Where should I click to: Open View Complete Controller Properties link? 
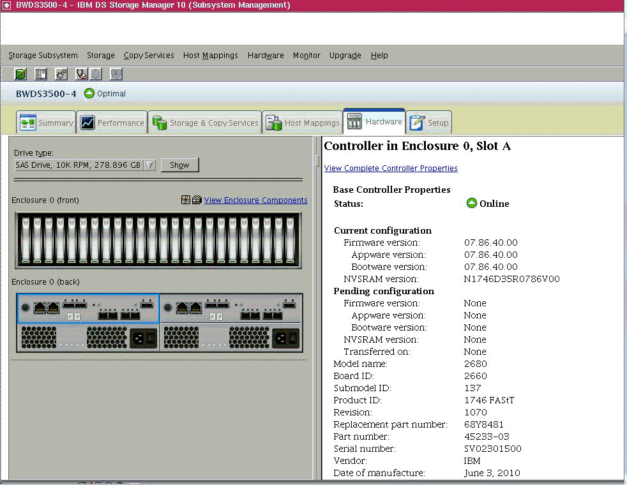click(x=390, y=168)
